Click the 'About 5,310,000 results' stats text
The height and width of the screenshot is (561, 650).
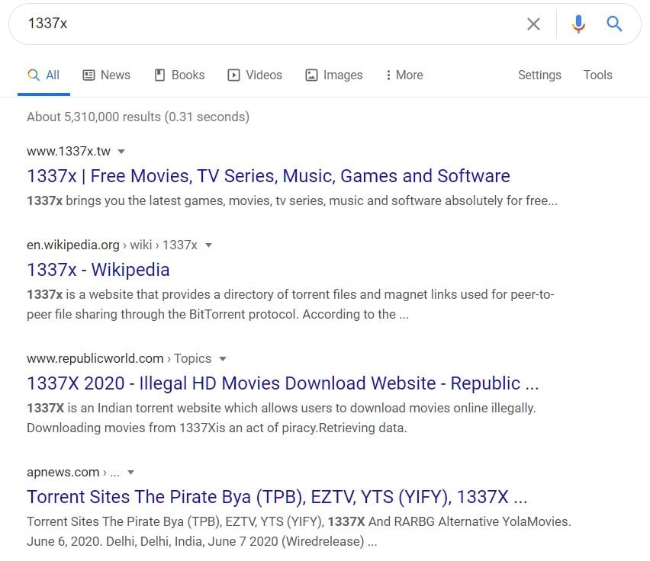tap(138, 117)
